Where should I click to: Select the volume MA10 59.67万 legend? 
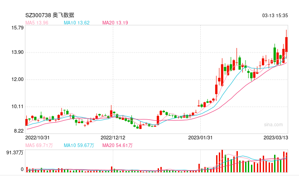79,145
